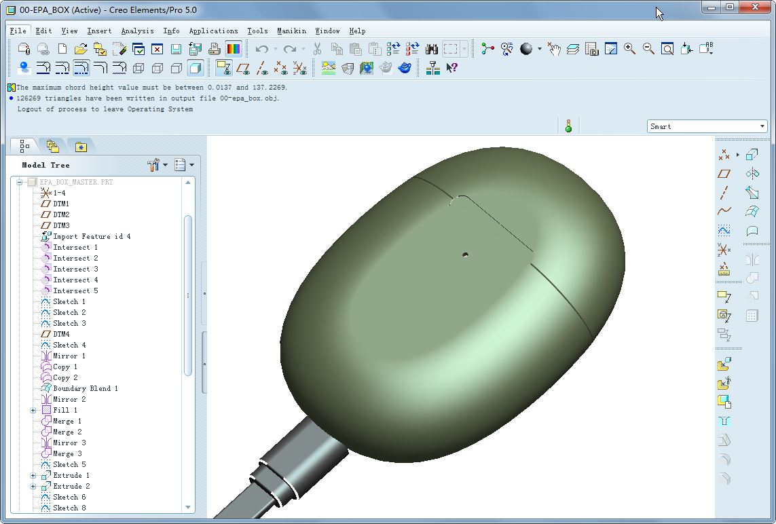
Task: Select the Datum Plane tool in right toolbar
Action: pos(724,174)
